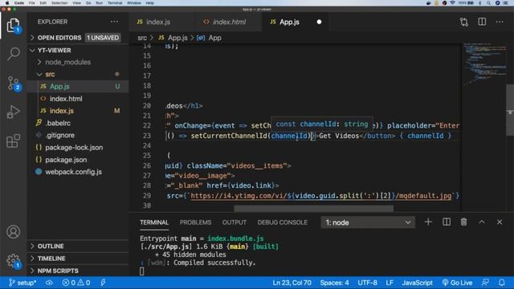This screenshot has height=289, width=514.
Task: Click the src breadcrumb segment
Action: tap(142, 38)
